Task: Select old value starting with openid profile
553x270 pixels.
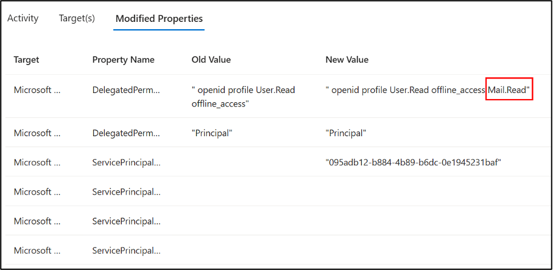Action: (x=243, y=96)
